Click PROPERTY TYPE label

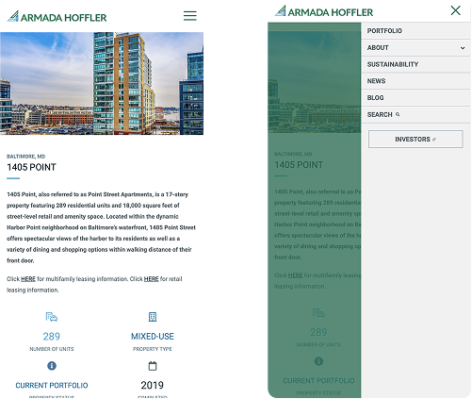click(x=153, y=349)
